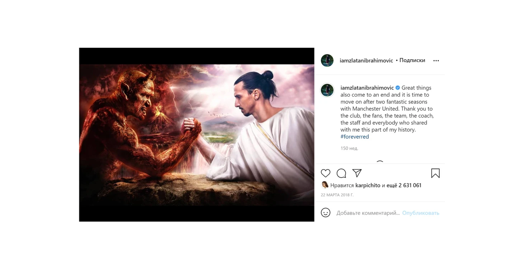Save the post with the bookmark icon
Viewport: 524px width, 269px height.
(435, 173)
